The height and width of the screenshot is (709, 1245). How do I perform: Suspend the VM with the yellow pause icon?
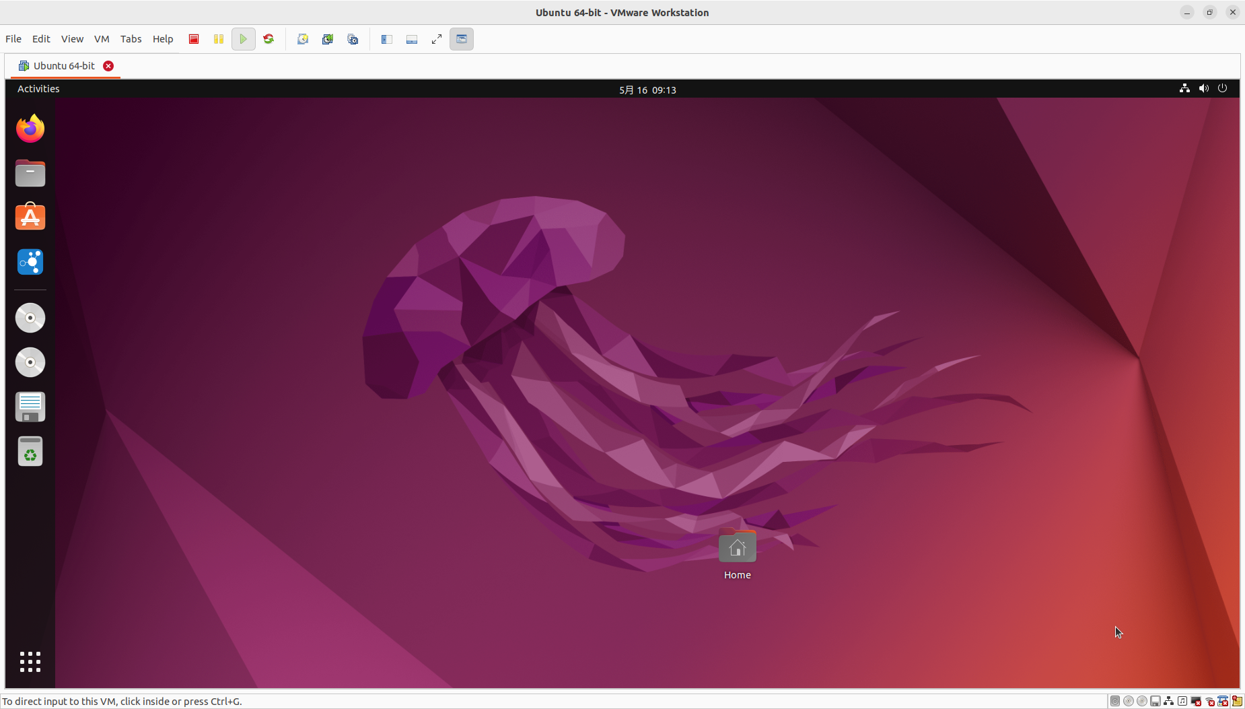219,39
